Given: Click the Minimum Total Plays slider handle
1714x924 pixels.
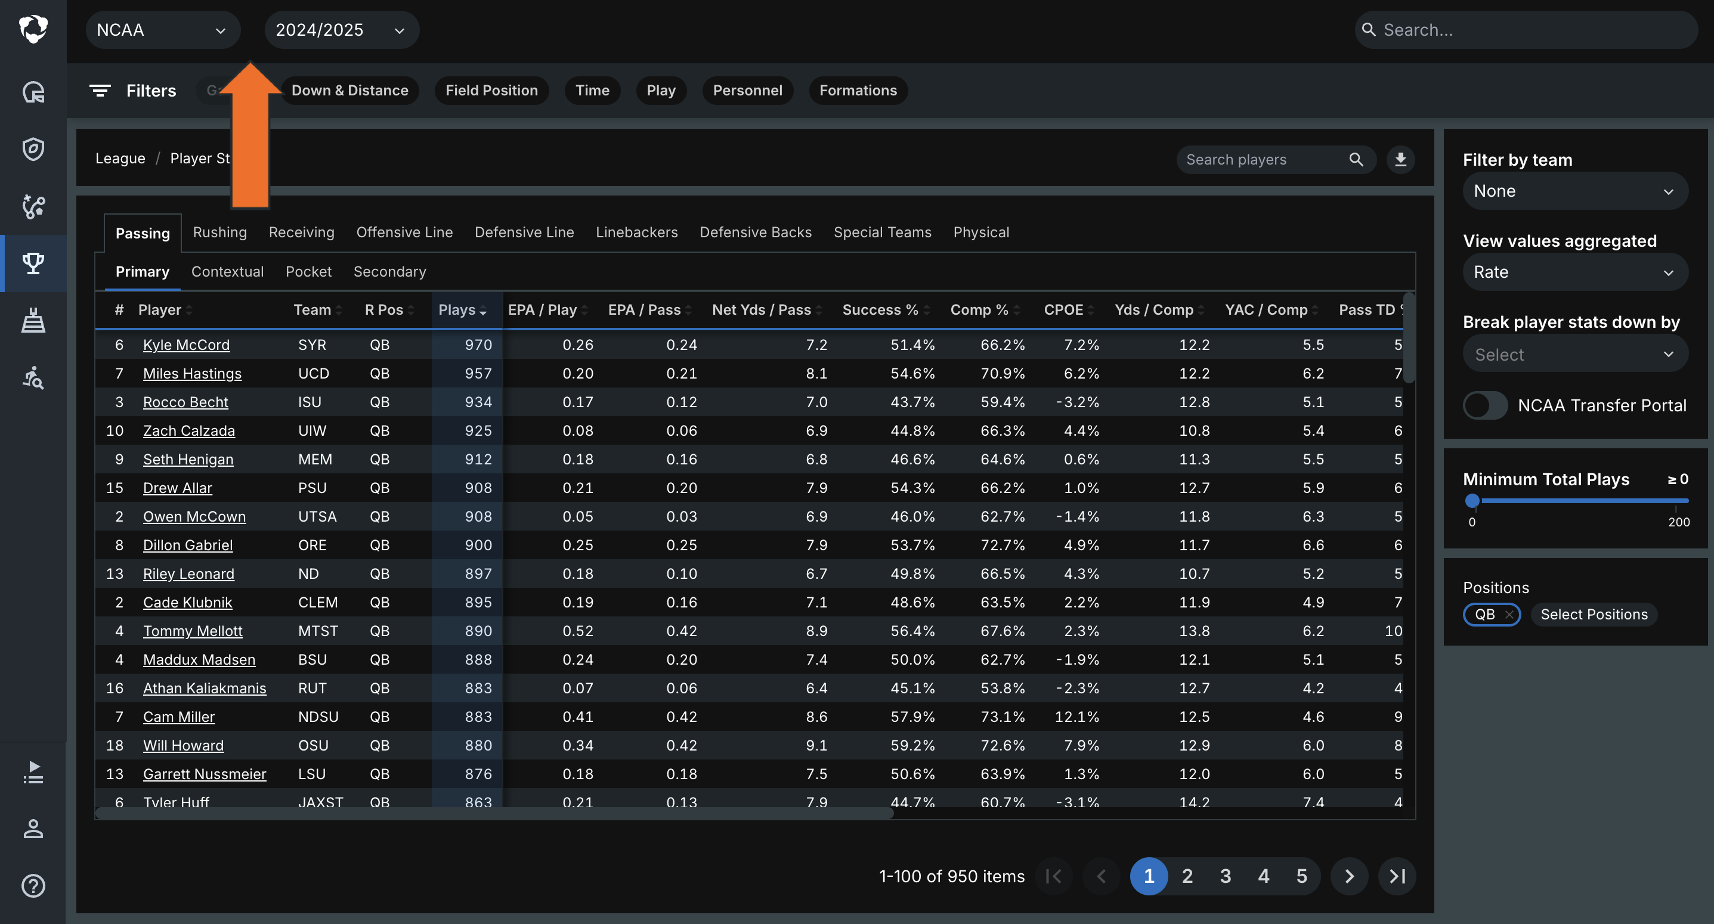Looking at the screenshot, I should pos(1472,500).
